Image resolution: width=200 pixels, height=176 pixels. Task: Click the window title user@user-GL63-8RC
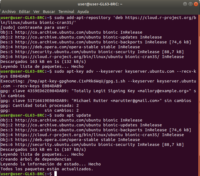(x=100, y=4)
